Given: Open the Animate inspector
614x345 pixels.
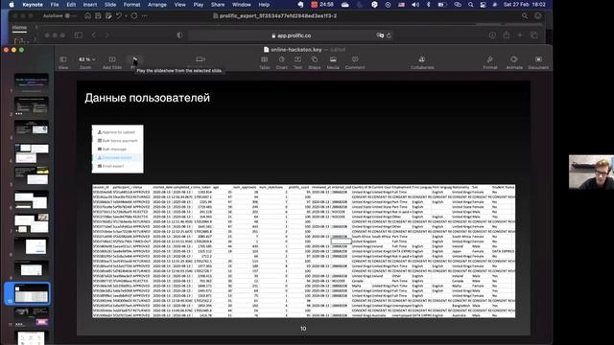Looking at the screenshot, I should pyautogui.click(x=514, y=62).
